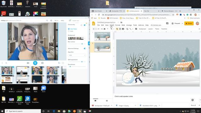The width and height of the screenshot is (201, 113).
Task: Bookmark this page with star icon
Action: (173, 15)
